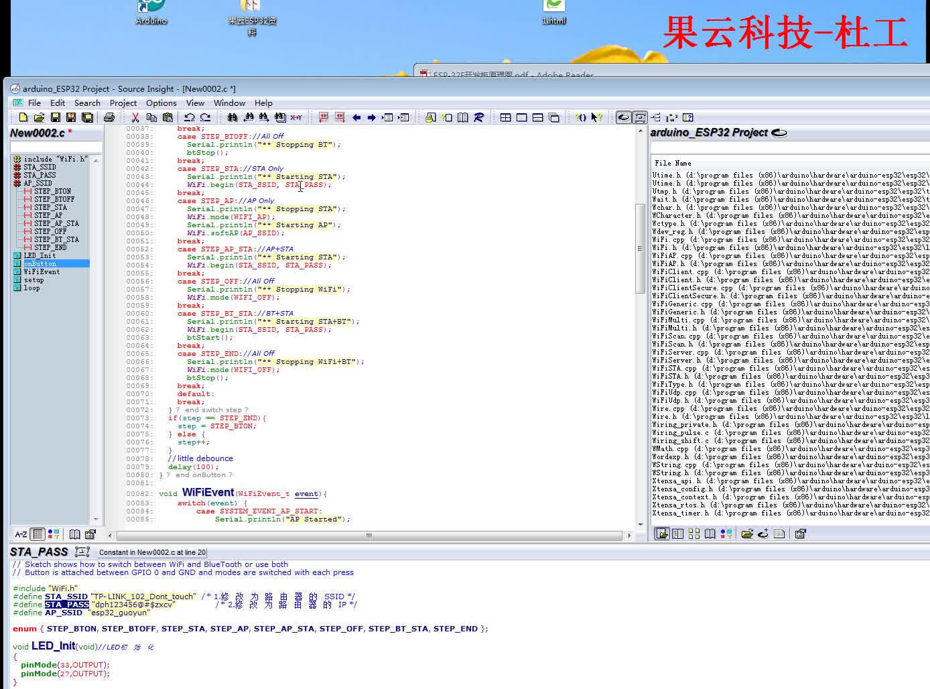Image resolution: width=930 pixels, height=689 pixels.
Task: Cut selection with the scissors icon
Action: tap(135, 117)
